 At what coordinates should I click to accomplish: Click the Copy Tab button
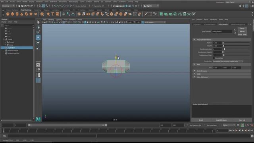(x=242, y=120)
